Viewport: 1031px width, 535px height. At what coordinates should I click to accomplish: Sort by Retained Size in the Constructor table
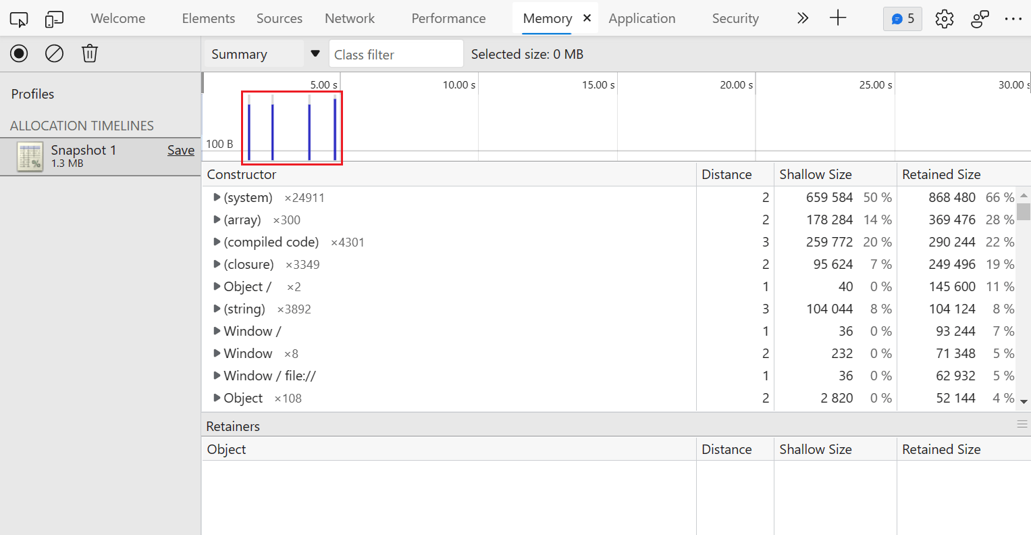[963, 174]
